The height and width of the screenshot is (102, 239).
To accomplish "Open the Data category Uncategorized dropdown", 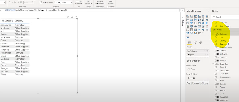I will click(x=63, y=2).
